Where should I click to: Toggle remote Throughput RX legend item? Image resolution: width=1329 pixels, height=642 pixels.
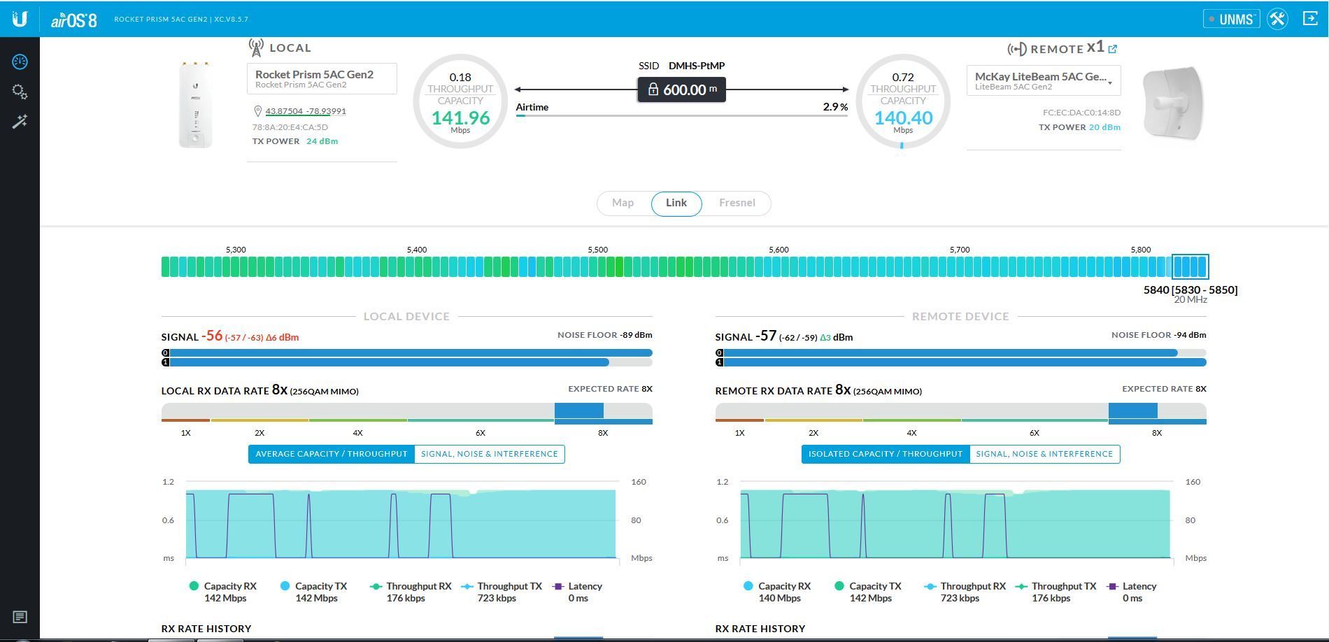click(x=965, y=592)
